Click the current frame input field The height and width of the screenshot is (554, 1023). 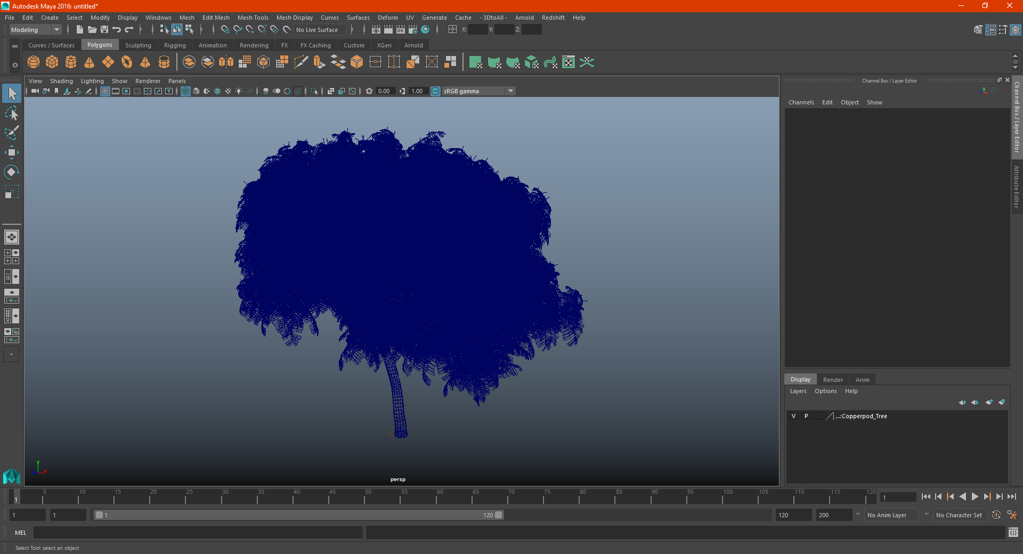[x=898, y=498]
